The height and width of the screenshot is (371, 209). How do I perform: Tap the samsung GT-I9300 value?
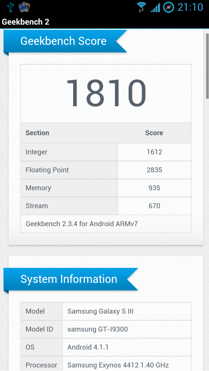click(x=127, y=329)
